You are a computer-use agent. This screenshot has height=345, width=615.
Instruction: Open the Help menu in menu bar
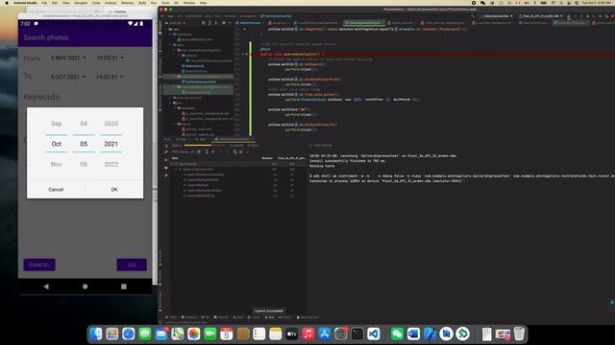click(x=203, y=3)
